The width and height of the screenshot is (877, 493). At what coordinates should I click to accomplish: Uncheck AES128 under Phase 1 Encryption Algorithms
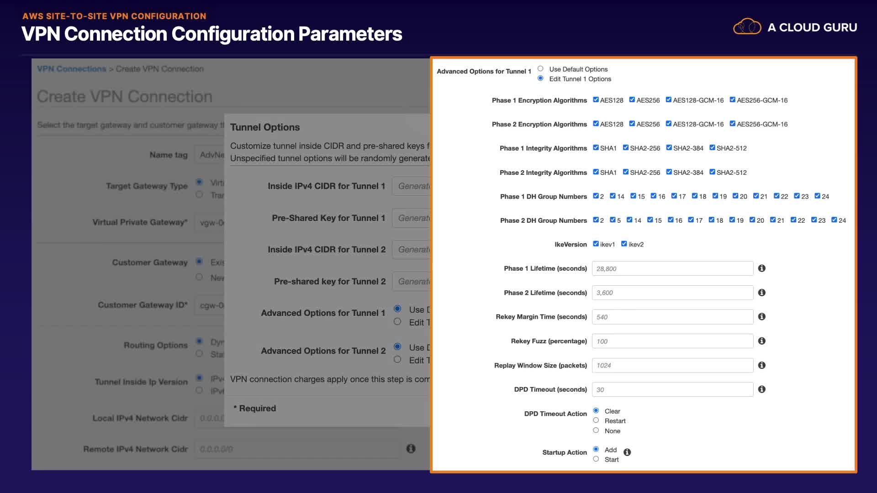[596, 100]
